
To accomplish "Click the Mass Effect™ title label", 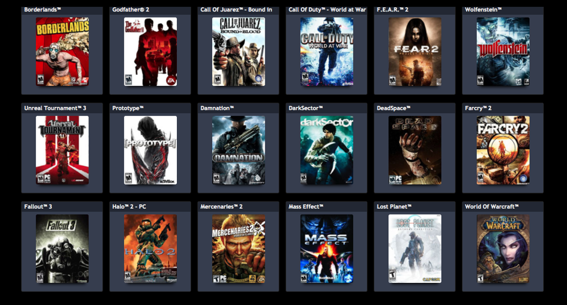I will coord(306,207).
